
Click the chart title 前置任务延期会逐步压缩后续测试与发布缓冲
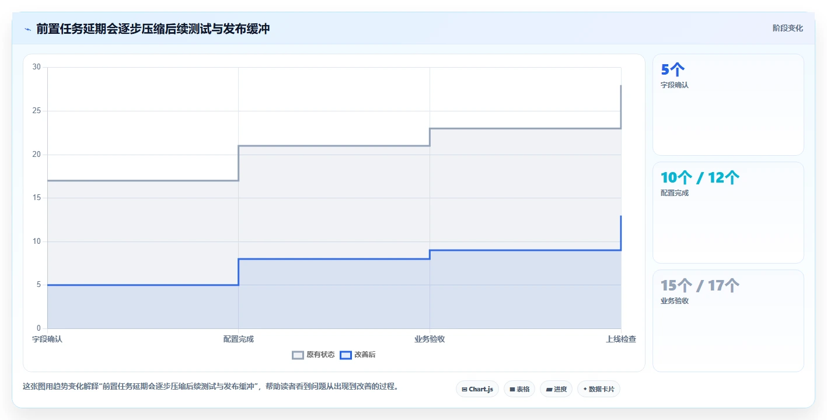click(x=153, y=29)
